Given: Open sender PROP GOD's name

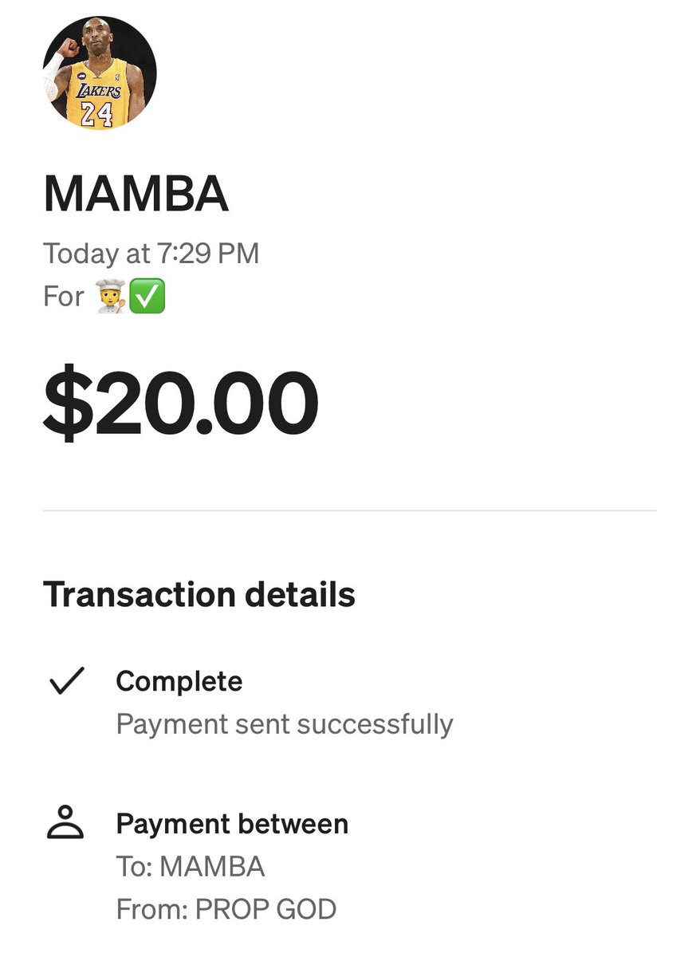Looking at the screenshot, I should click(x=266, y=908).
